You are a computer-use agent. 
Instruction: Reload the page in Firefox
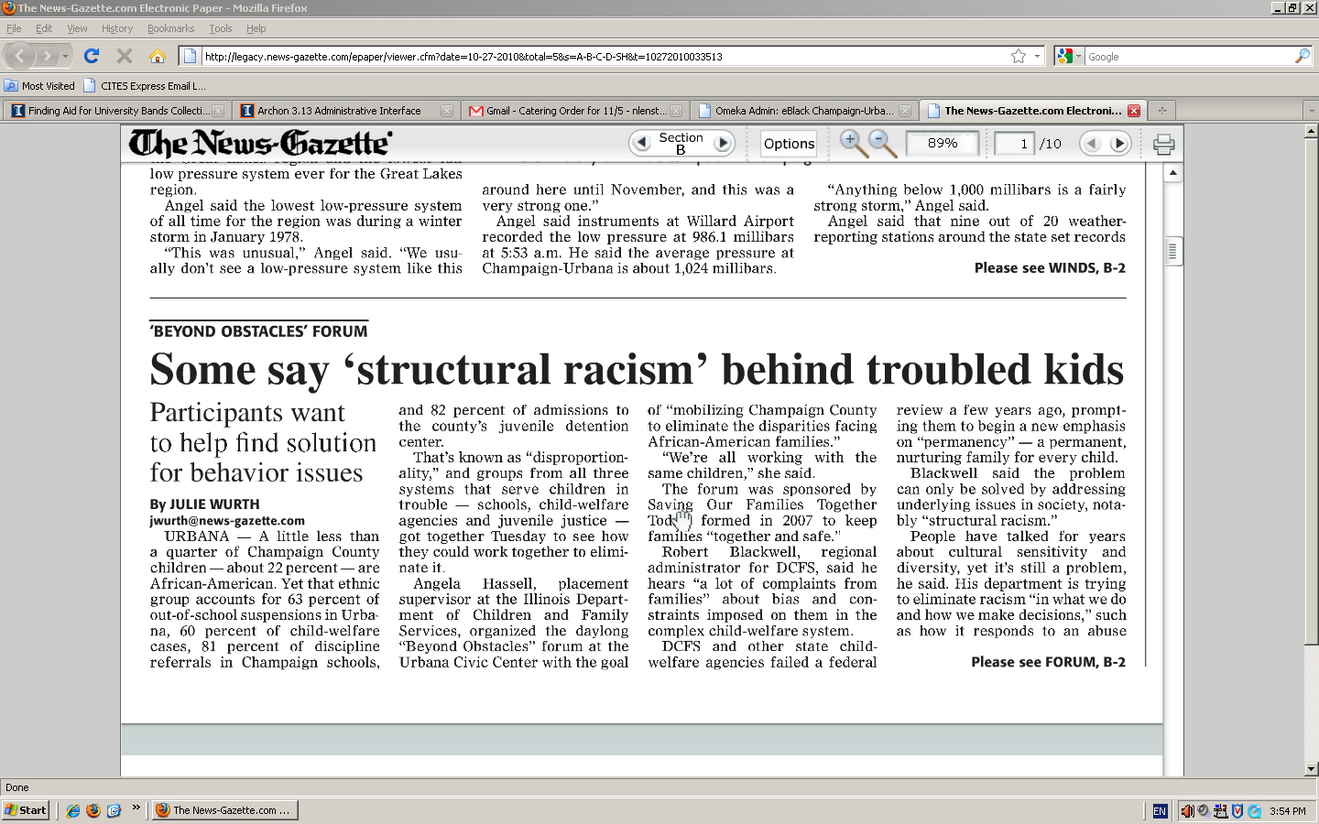pyautogui.click(x=92, y=56)
